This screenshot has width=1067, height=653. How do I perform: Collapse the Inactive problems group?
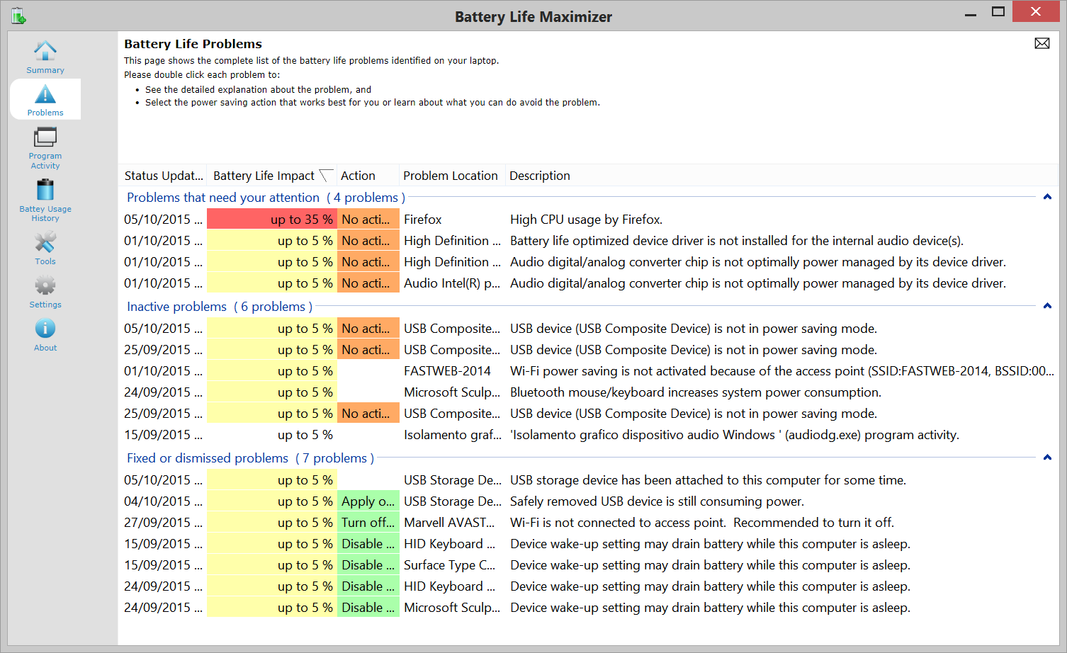1046,306
